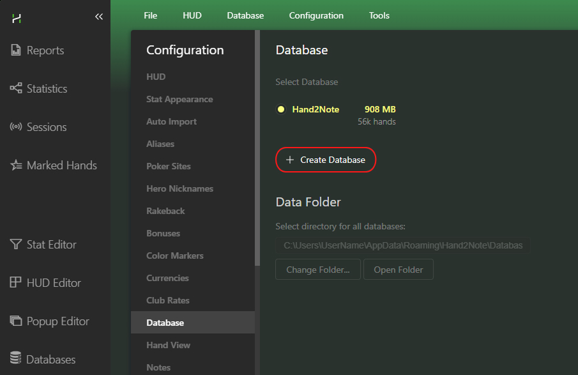Select the Hand2Note database radio button

point(281,109)
